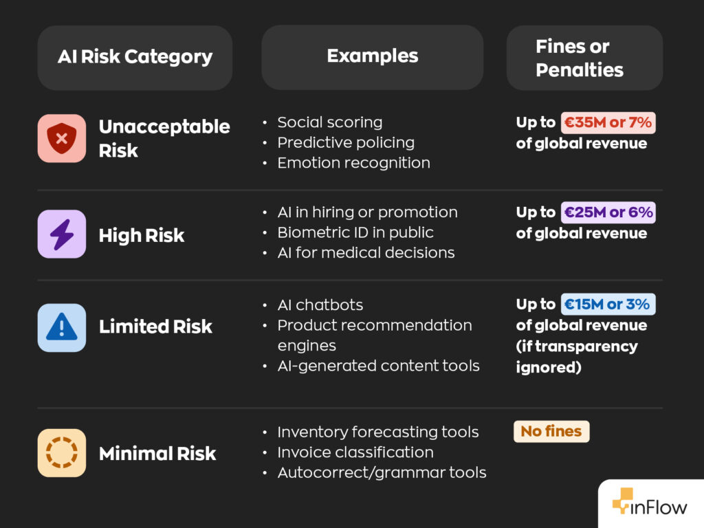Click the €35M or 7% badge
The image size is (704, 528).
[608, 123]
